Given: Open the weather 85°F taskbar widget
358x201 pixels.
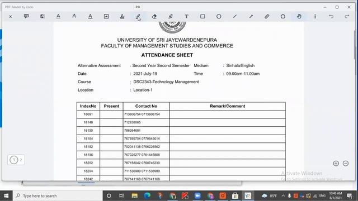Looking at the screenshot, I should (x=270, y=196).
